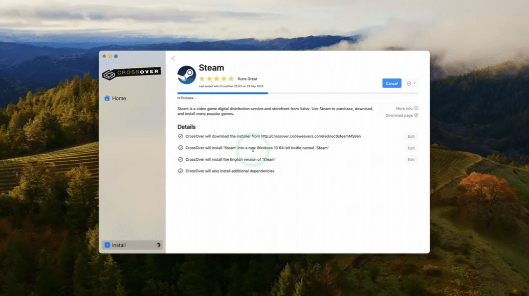Viewport: 529px width, 296px height.
Task: Click the More info circle icon
Action: coord(416,108)
